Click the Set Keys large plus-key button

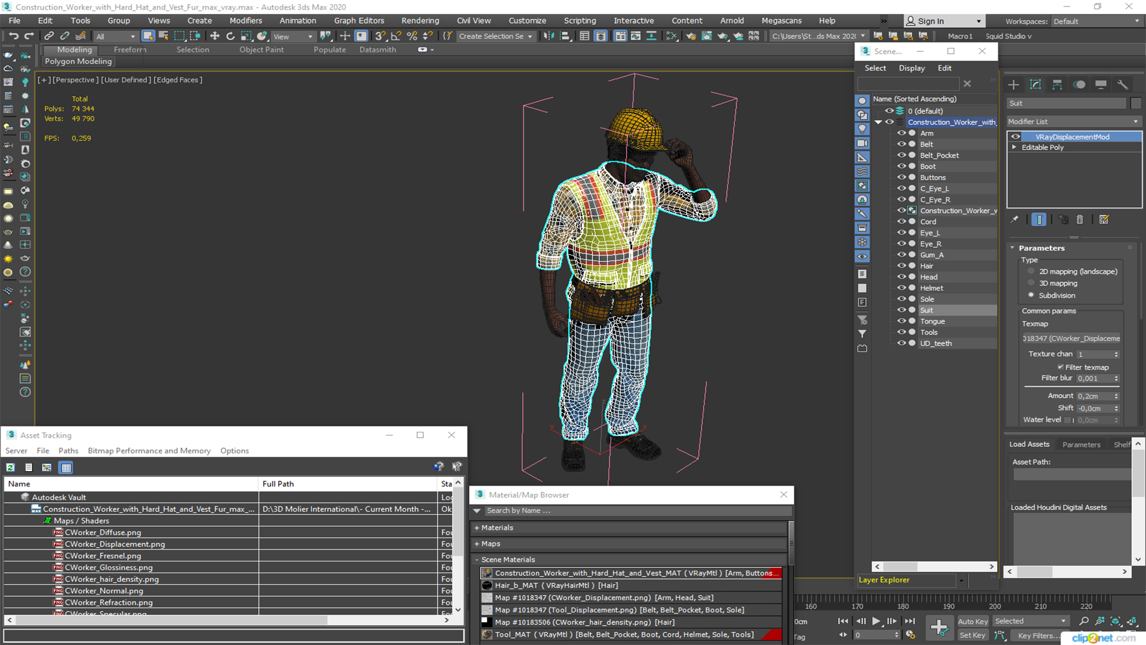tap(939, 627)
